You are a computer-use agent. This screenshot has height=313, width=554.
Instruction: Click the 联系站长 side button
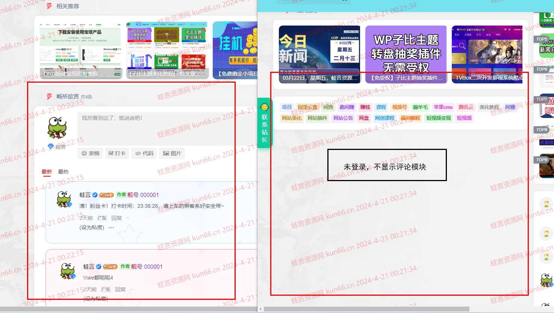pos(265,123)
